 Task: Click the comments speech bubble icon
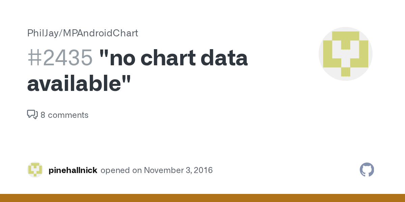(x=32, y=114)
